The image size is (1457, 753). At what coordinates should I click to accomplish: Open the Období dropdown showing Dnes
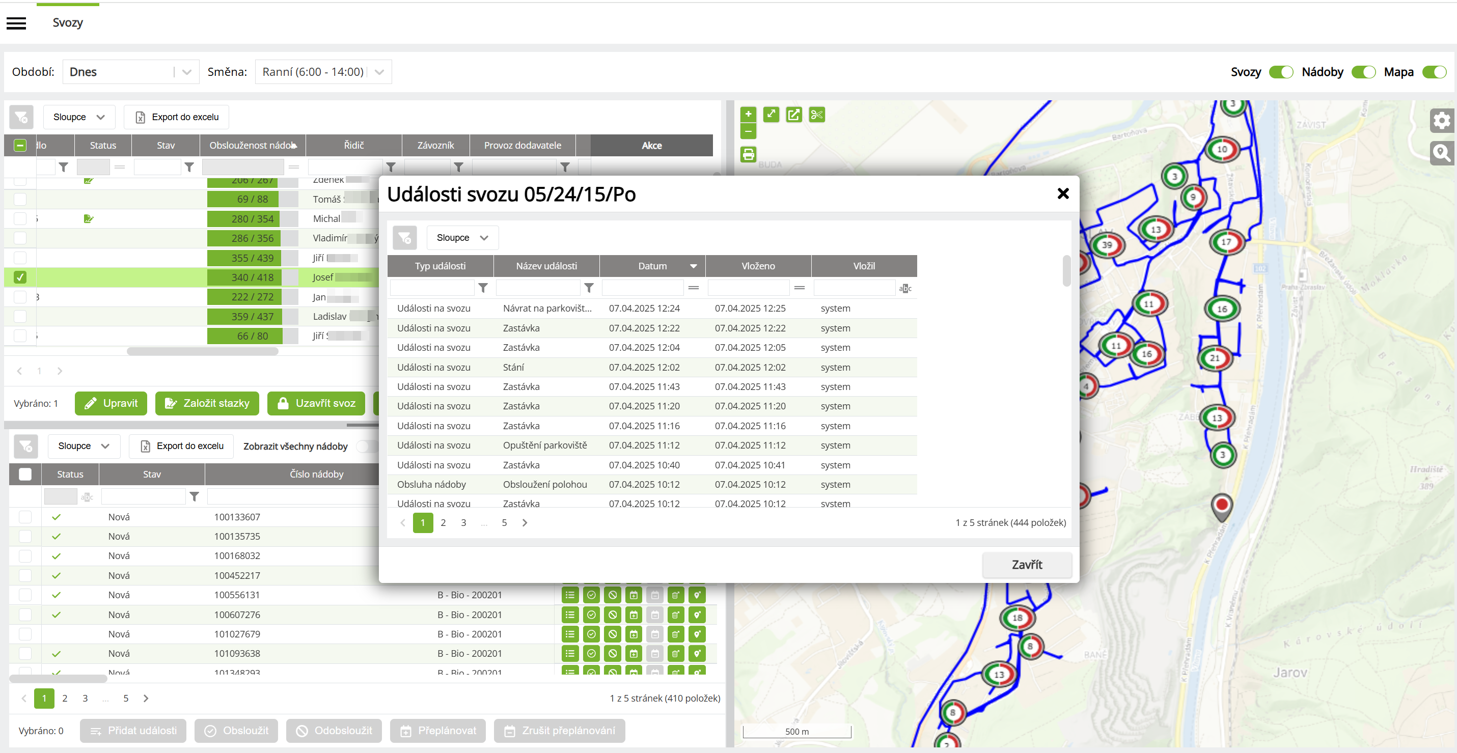tap(131, 72)
